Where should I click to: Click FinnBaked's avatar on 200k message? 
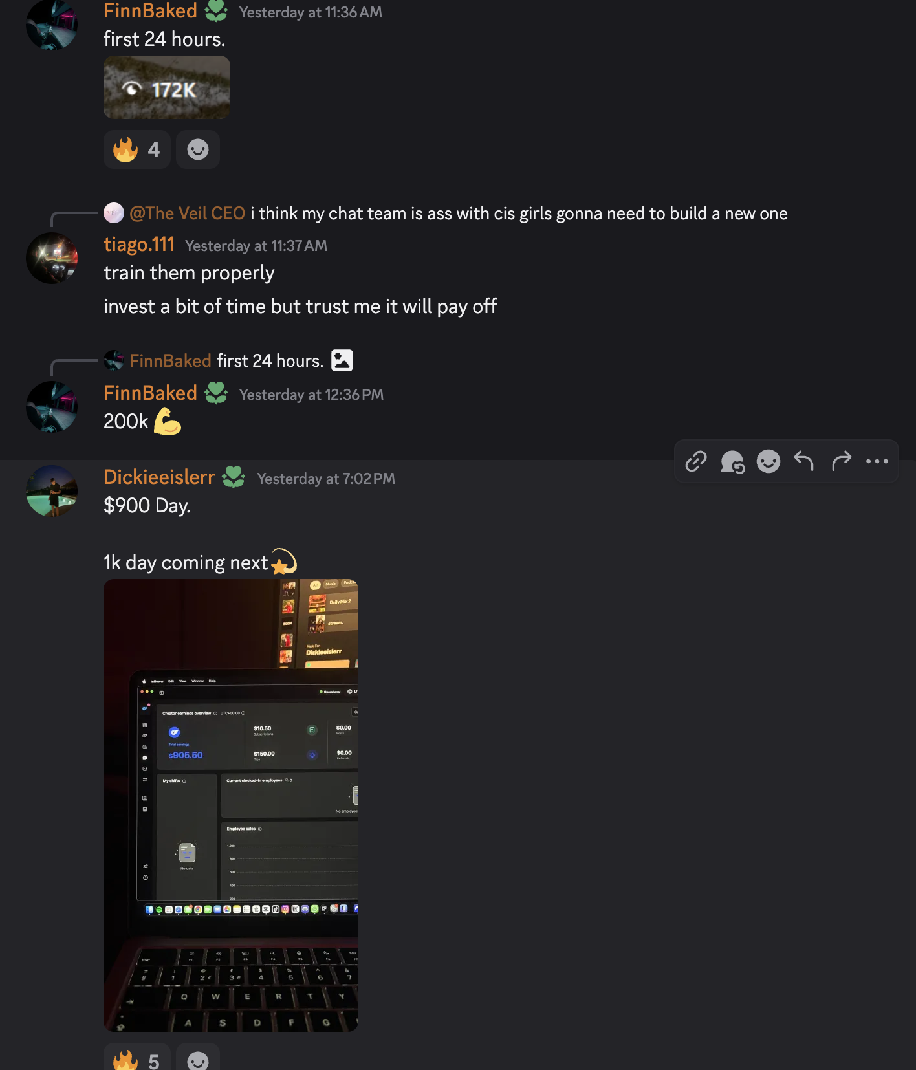[52, 407]
